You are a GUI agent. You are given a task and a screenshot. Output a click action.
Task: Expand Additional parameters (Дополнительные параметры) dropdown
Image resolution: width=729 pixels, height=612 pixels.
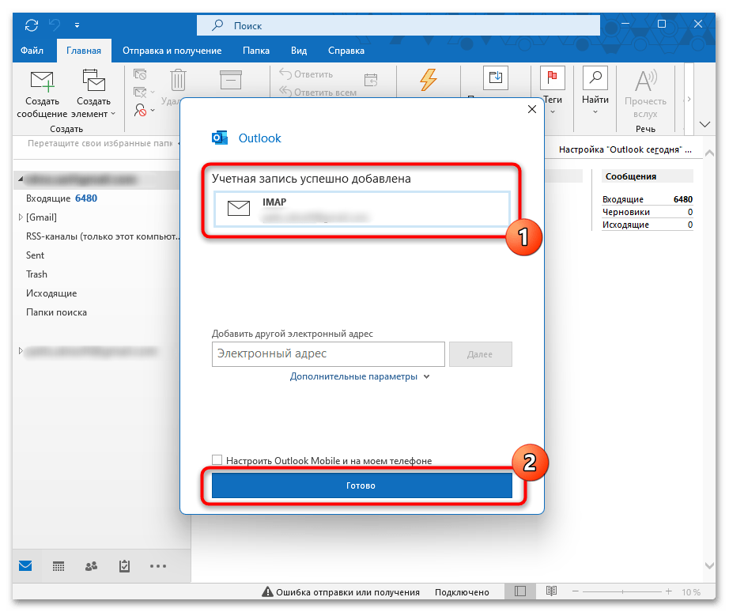(x=360, y=376)
